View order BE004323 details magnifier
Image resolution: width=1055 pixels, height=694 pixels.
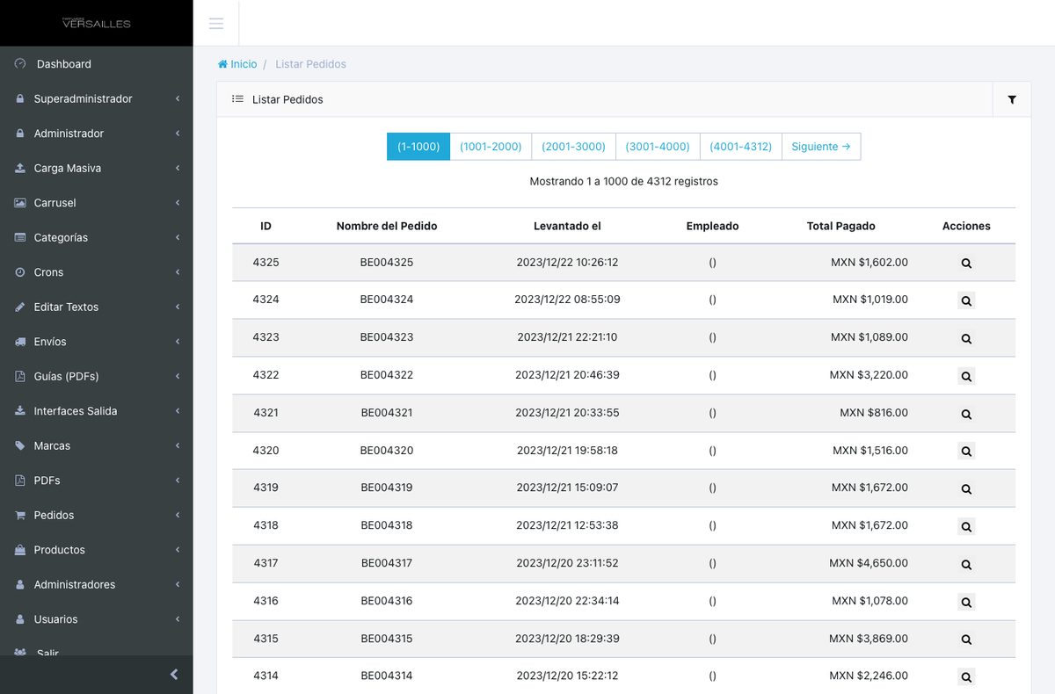[x=966, y=338]
